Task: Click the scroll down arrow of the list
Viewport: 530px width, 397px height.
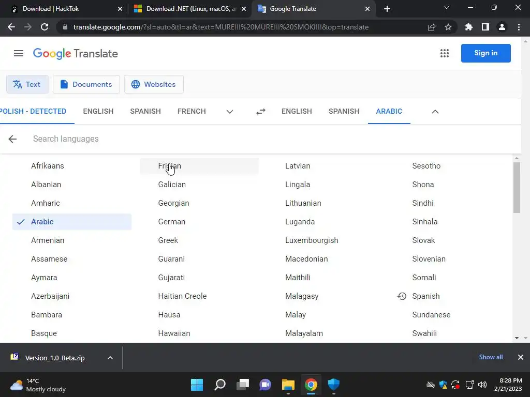Action: click(517, 338)
